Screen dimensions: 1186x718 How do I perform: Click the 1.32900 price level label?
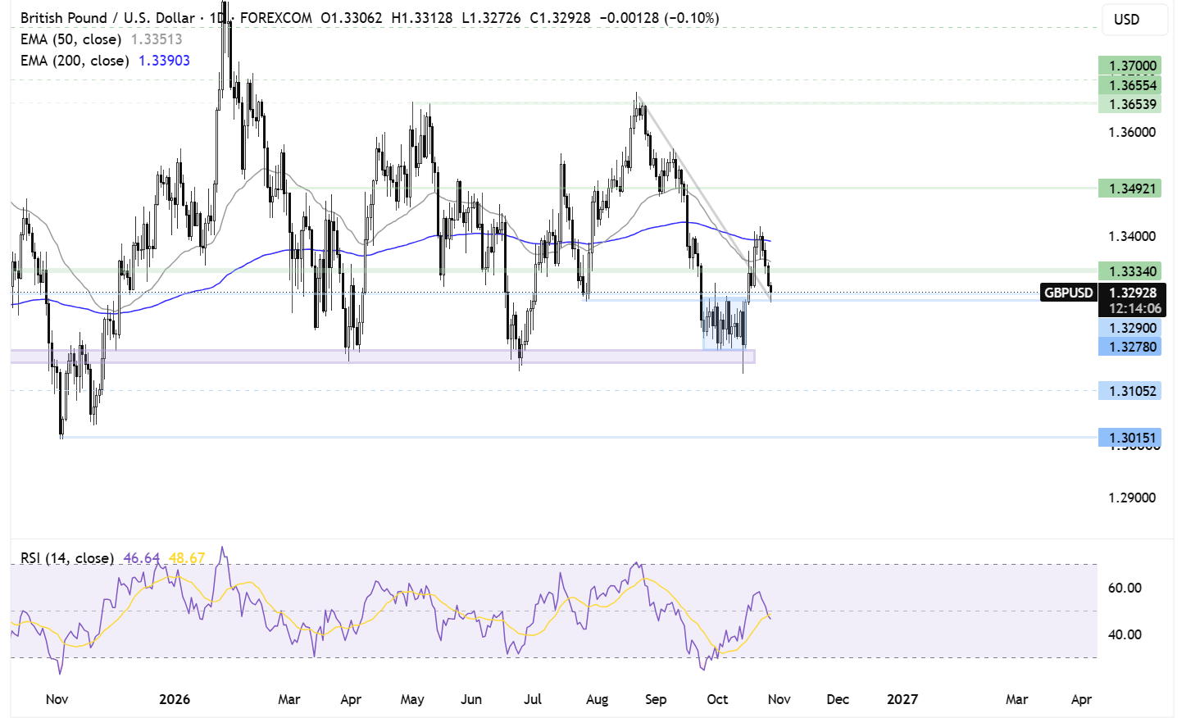(1130, 328)
